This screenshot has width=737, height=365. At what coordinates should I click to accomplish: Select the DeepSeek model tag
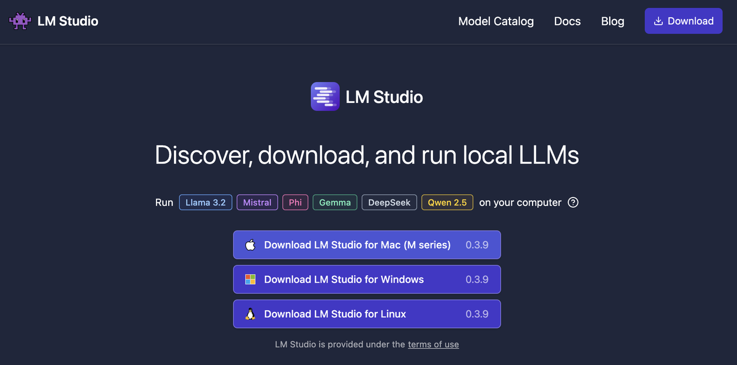389,202
